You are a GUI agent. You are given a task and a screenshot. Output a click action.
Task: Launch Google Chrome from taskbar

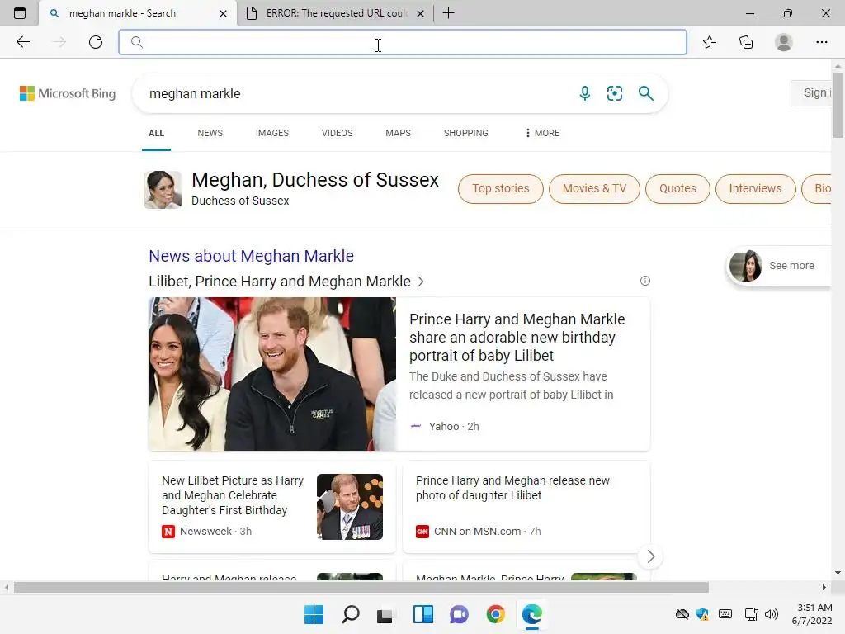point(495,614)
